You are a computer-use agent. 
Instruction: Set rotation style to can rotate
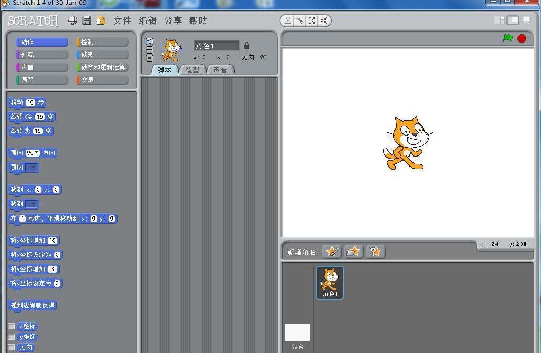(150, 42)
